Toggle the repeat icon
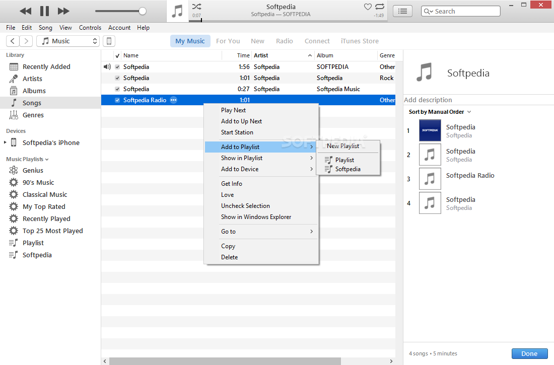This screenshot has width=554, height=365. tap(380, 7)
